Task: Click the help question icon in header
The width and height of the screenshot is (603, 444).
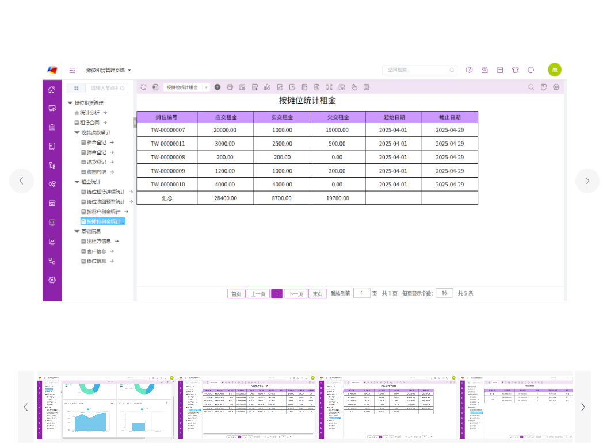Action: point(469,70)
